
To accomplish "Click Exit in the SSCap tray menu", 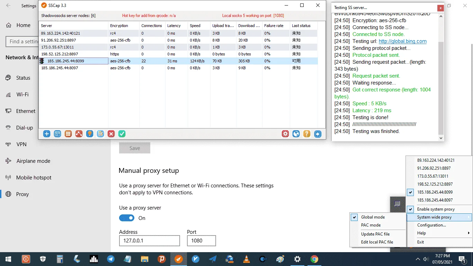I will pos(439,242).
